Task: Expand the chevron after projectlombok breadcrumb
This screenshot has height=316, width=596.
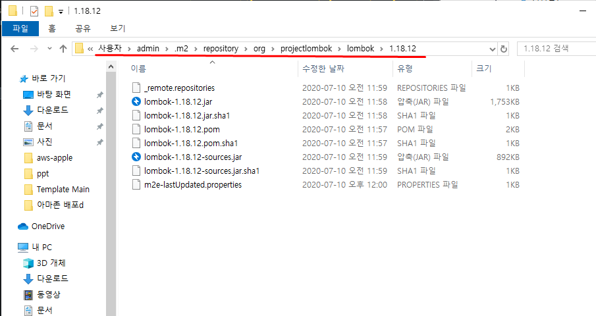Action: (x=339, y=49)
